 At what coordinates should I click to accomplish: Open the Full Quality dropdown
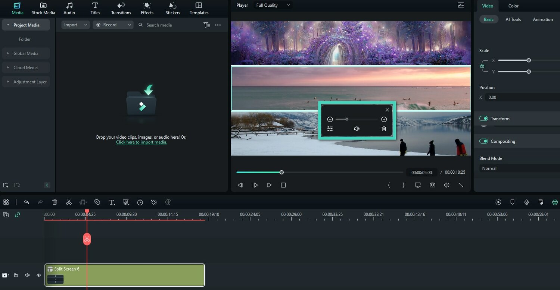pos(273,5)
